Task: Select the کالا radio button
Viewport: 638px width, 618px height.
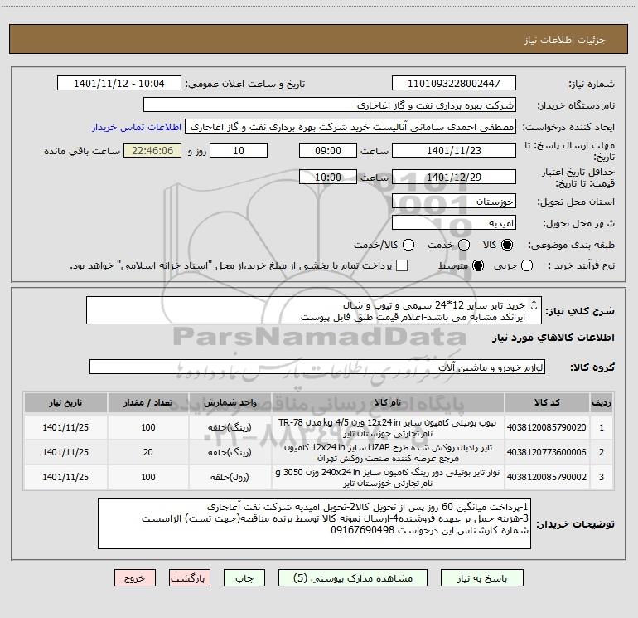Action: [507, 245]
